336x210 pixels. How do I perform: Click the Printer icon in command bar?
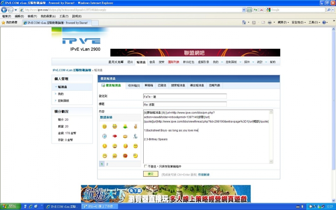point(270,22)
